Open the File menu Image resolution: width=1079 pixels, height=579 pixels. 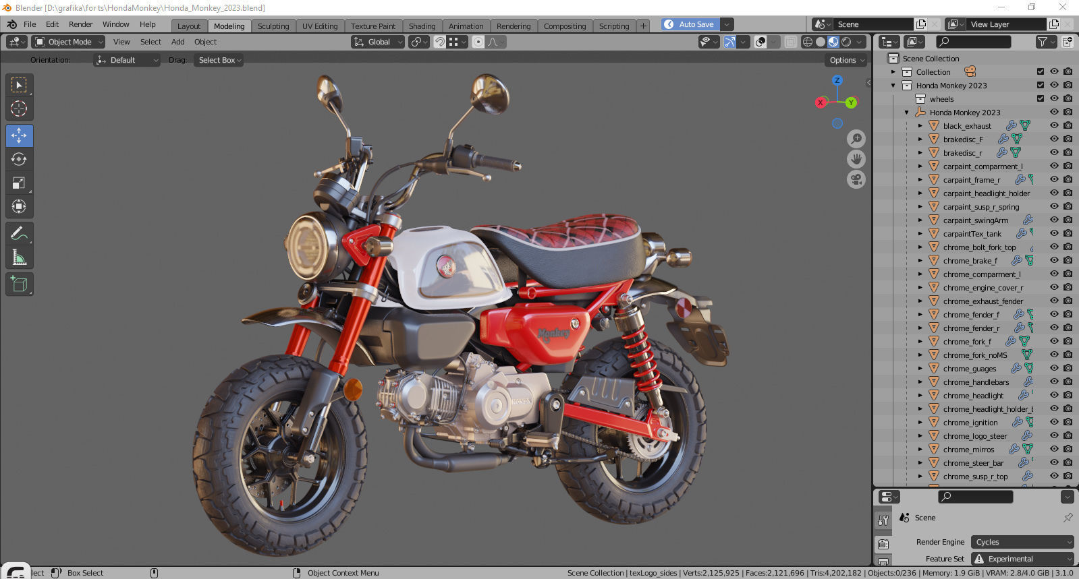[x=30, y=24]
